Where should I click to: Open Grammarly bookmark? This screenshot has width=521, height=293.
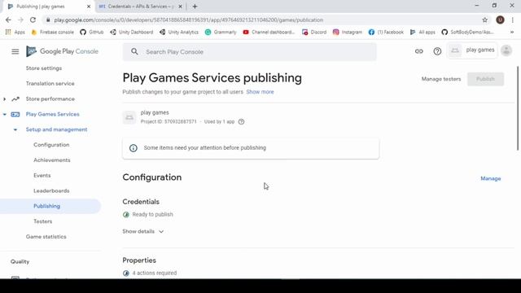pos(221,32)
